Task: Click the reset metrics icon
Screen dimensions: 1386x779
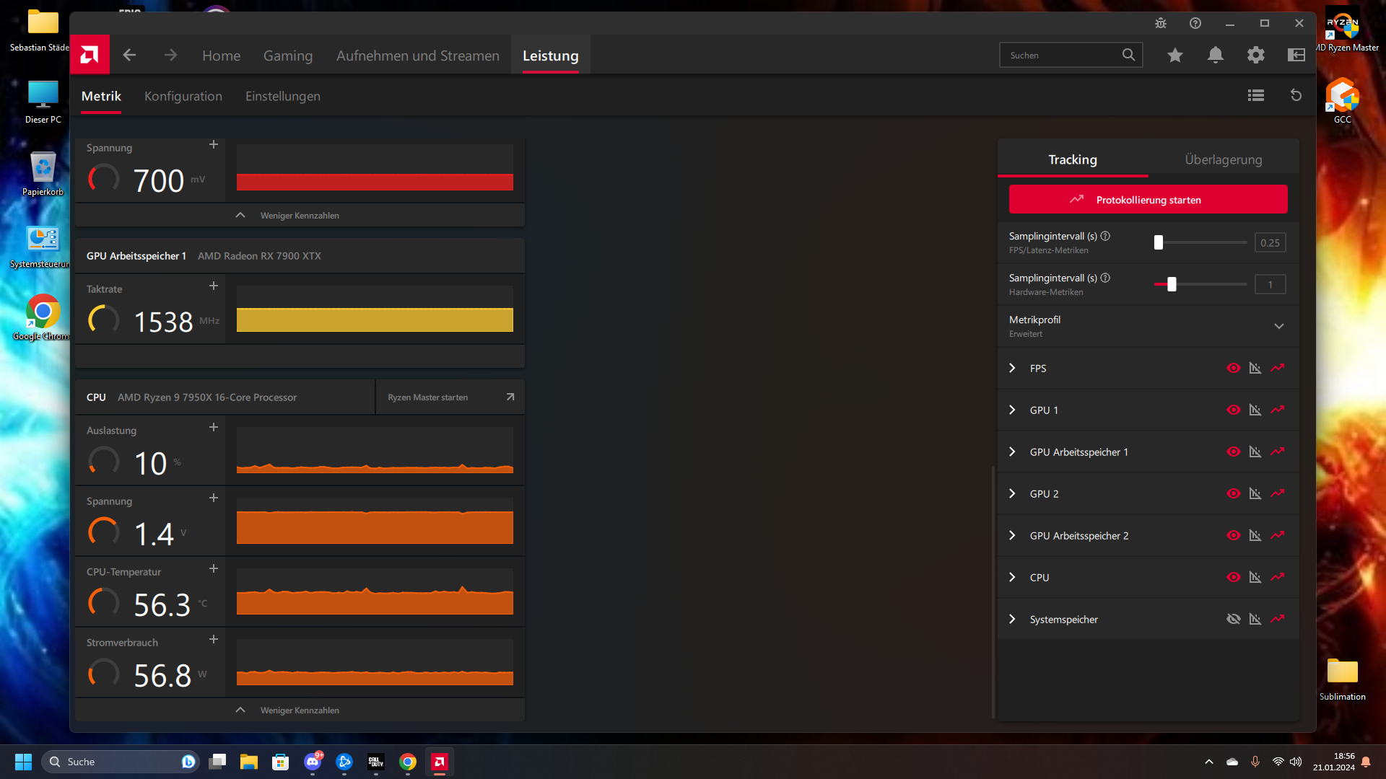Action: [1296, 95]
